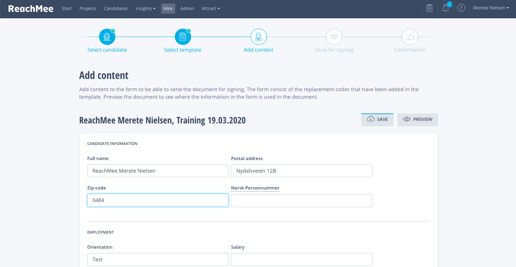Go to Select template step icon
The image size is (516, 267).
[x=183, y=37]
